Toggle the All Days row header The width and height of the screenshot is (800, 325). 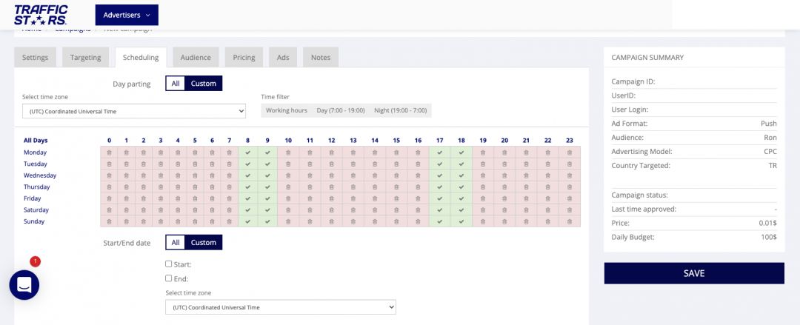[36, 141]
